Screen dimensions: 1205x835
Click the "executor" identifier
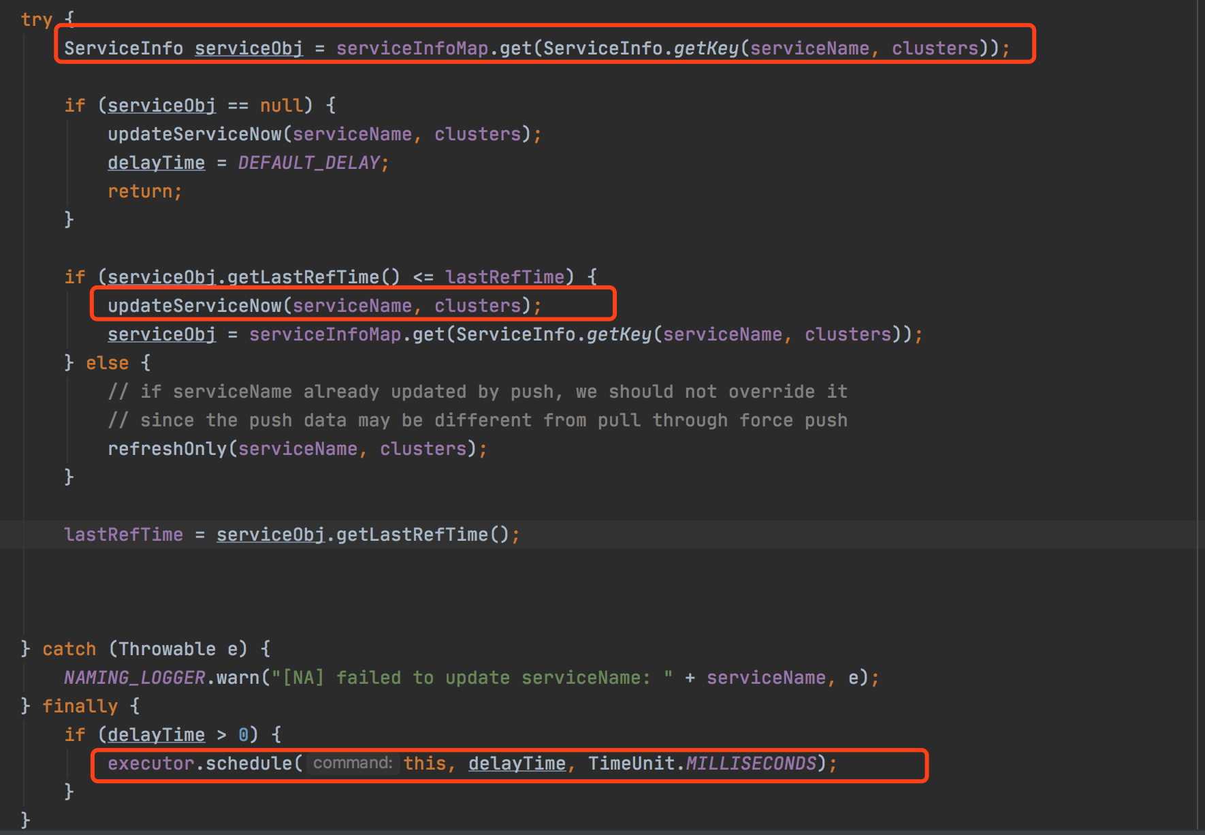[150, 763]
